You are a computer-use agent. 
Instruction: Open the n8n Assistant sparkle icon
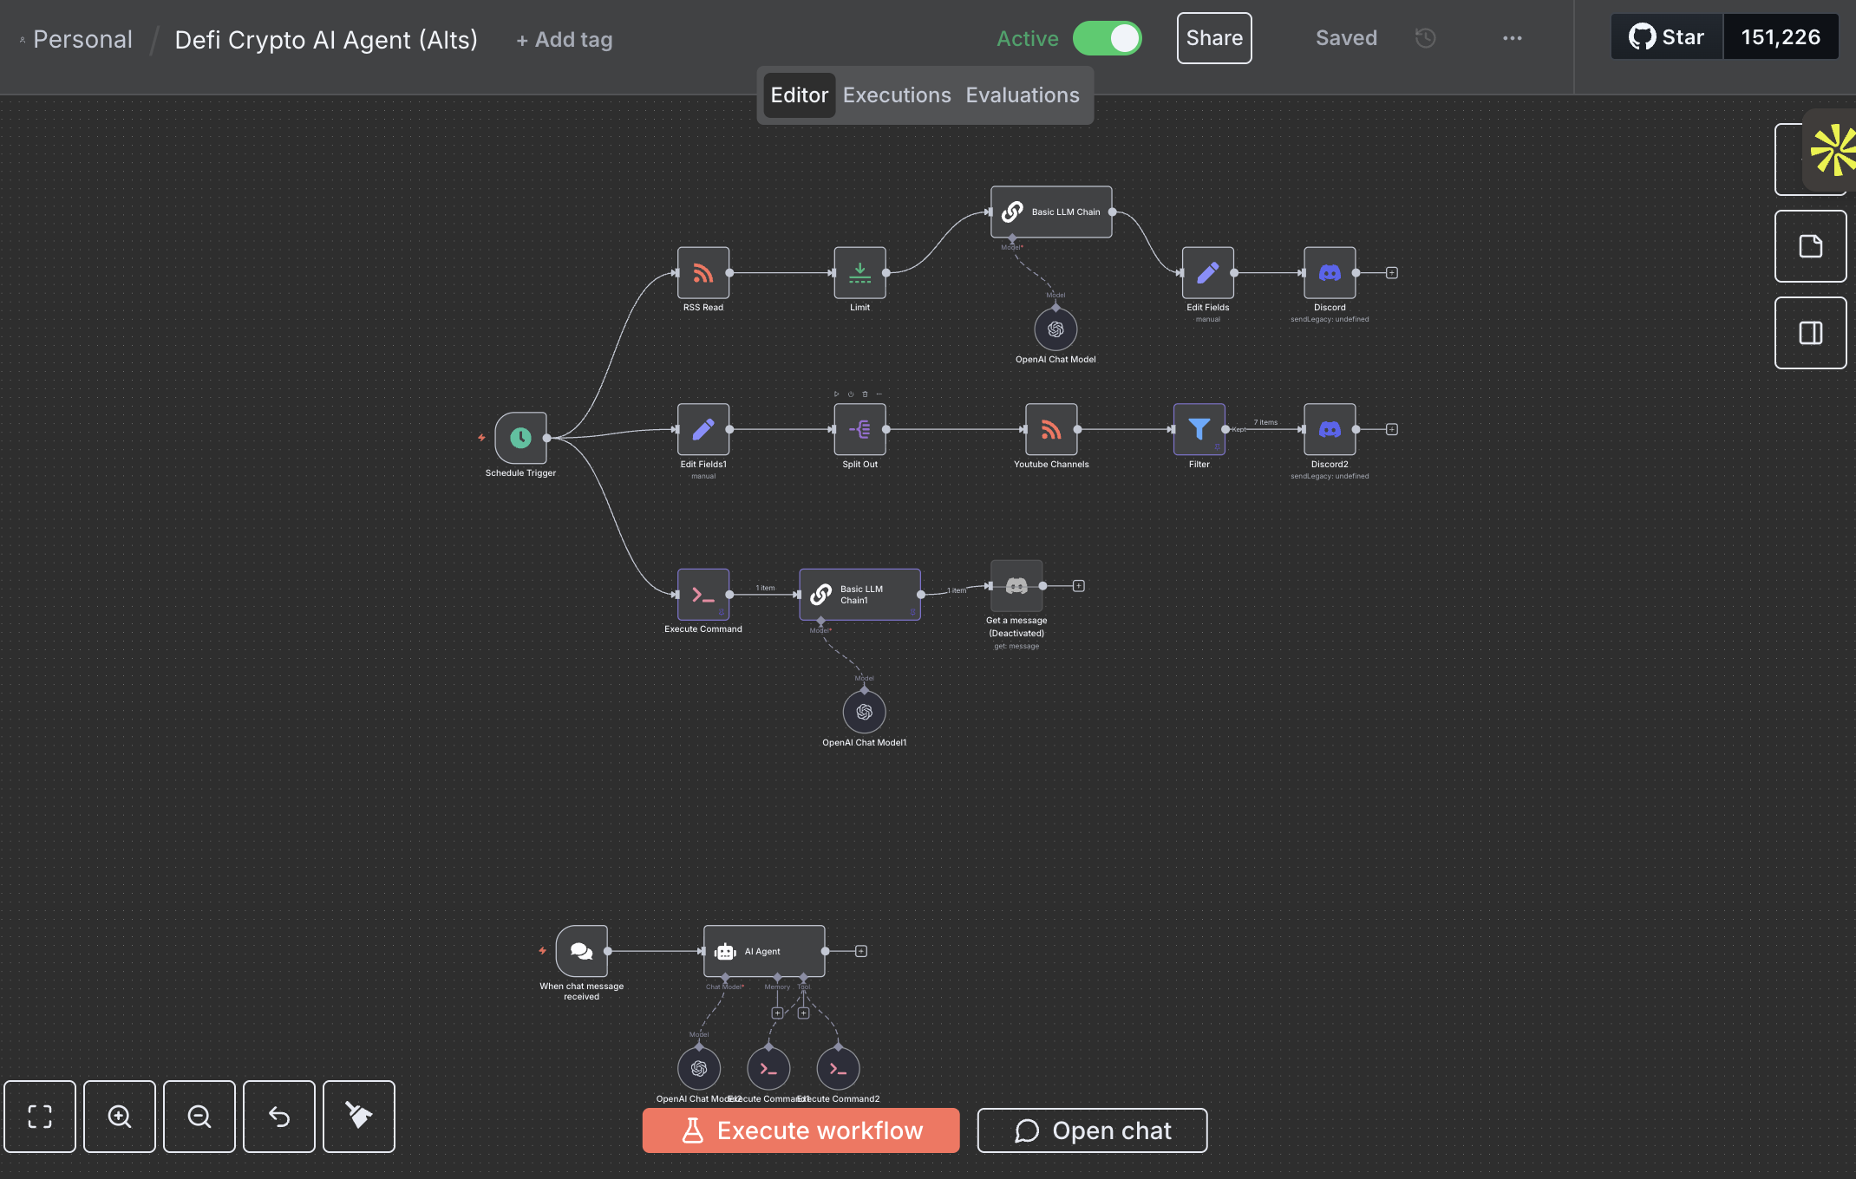pyautogui.click(x=1827, y=147)
